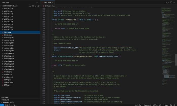Screen dimensions: 177x106
Task: Click the EXPLORER panel title
Action: click(6, 3)
